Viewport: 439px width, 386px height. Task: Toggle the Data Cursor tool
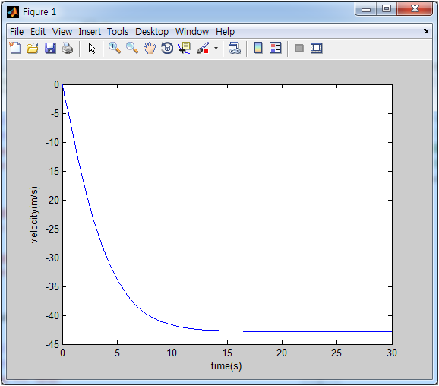[x=185, y=48]
